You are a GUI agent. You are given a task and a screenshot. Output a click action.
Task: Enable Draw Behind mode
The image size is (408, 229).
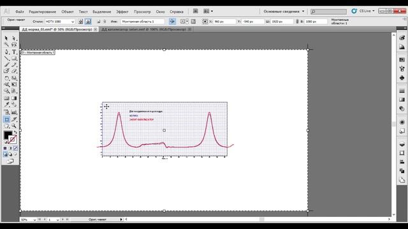coord(10,154)
